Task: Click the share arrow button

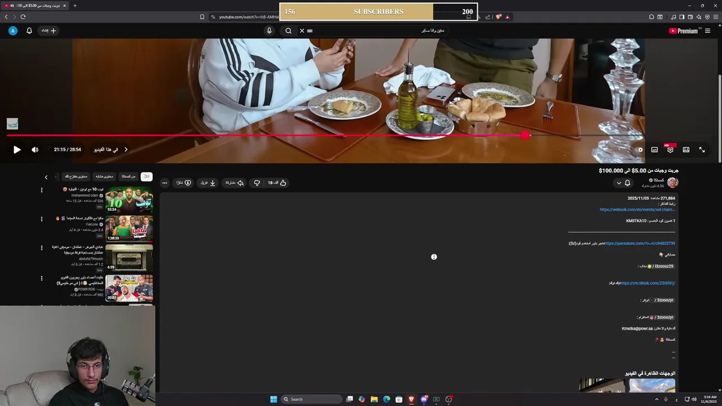Action: 235,183
